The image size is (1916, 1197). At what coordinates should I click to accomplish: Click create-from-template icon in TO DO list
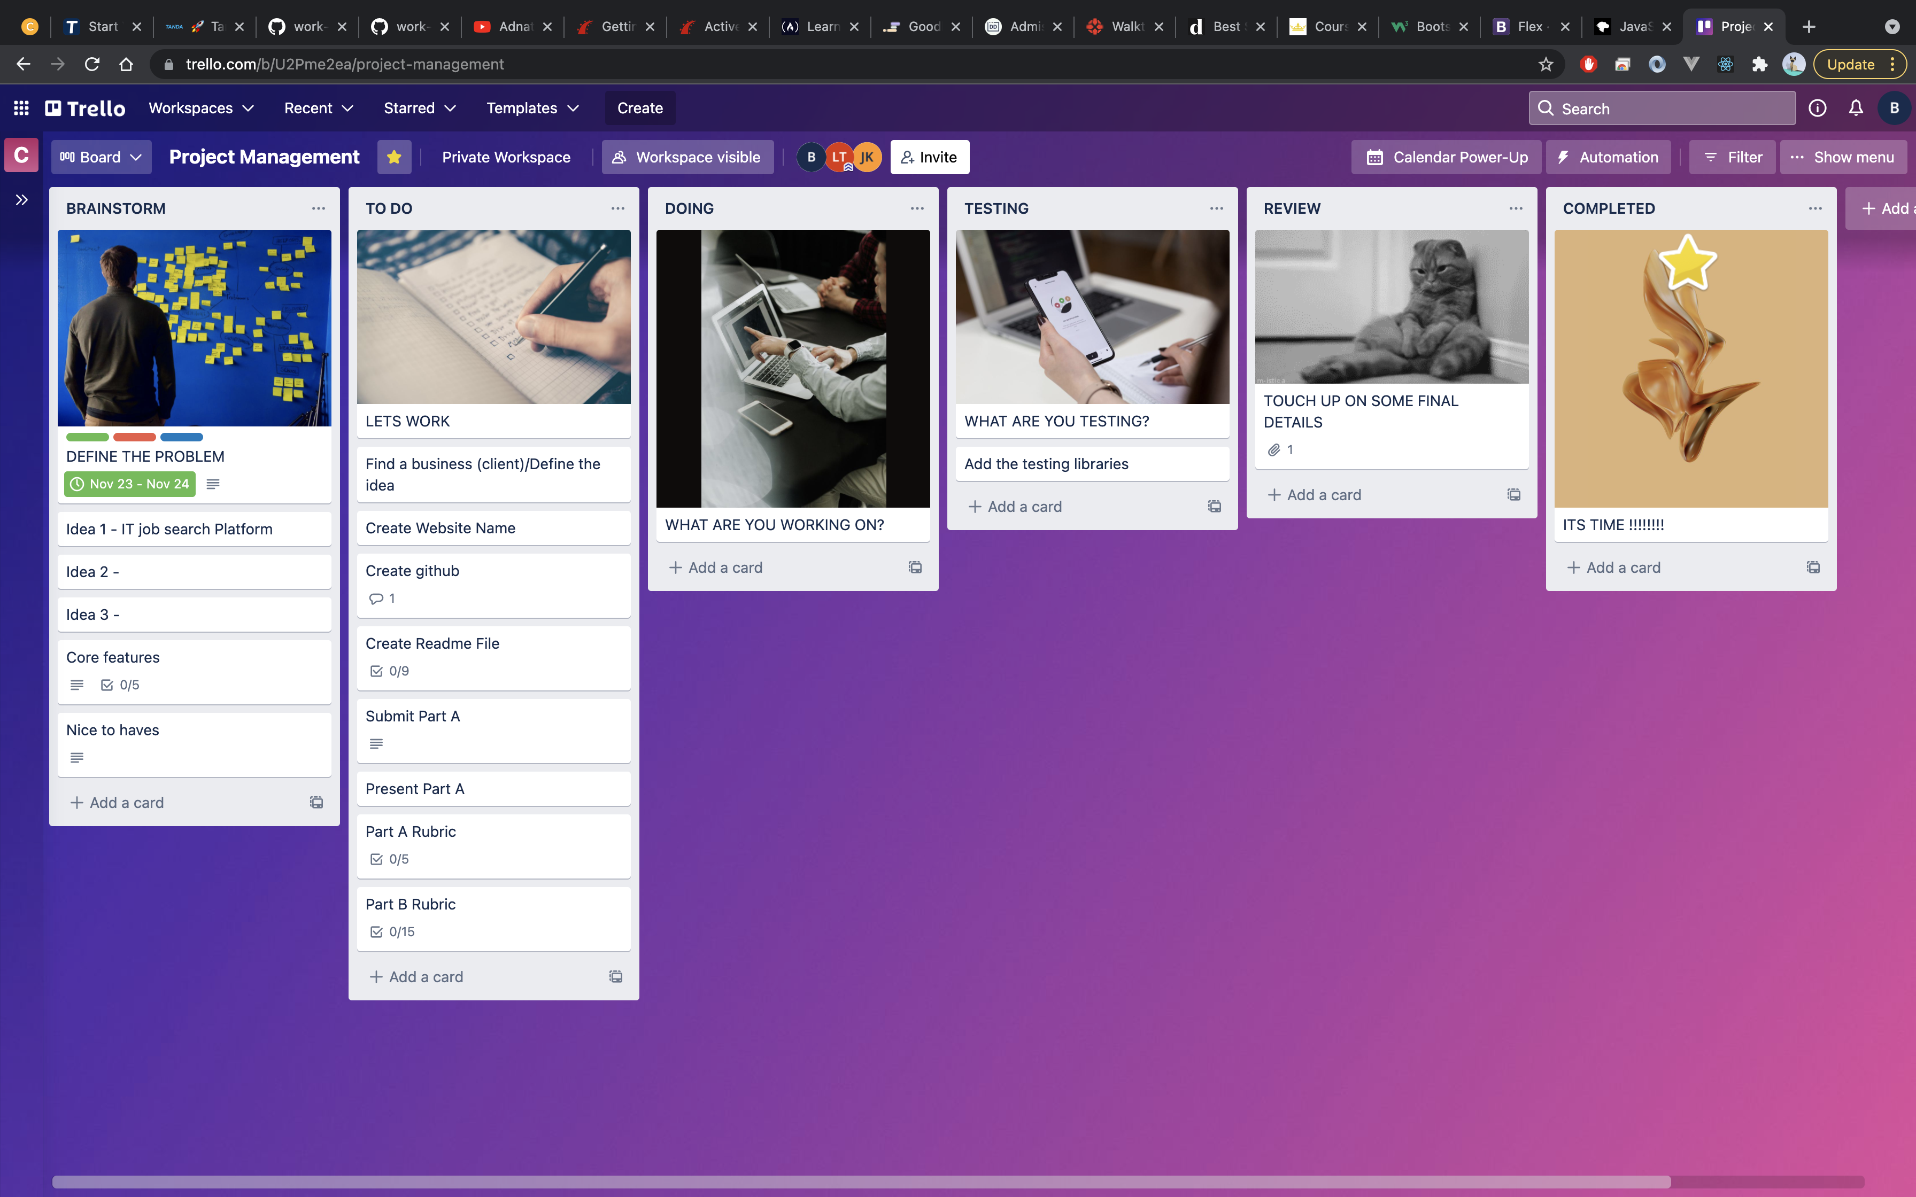(x=615, y=976)
